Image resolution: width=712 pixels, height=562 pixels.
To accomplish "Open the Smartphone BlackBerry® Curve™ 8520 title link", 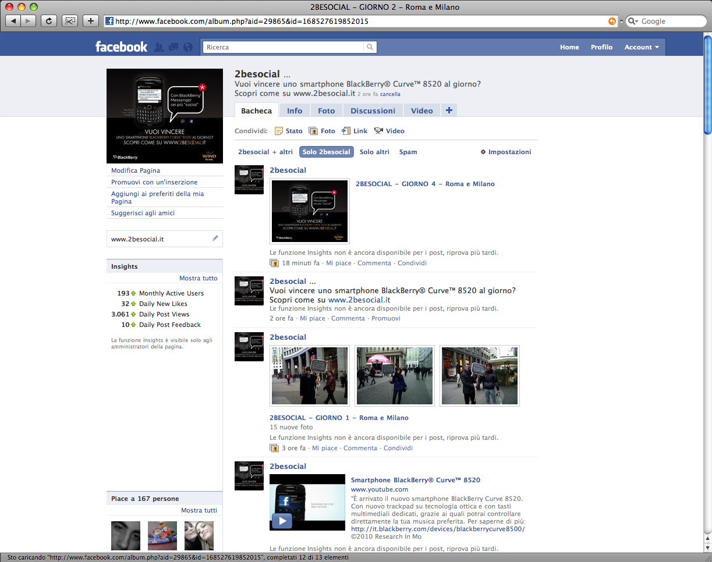I will click(416, 480).
